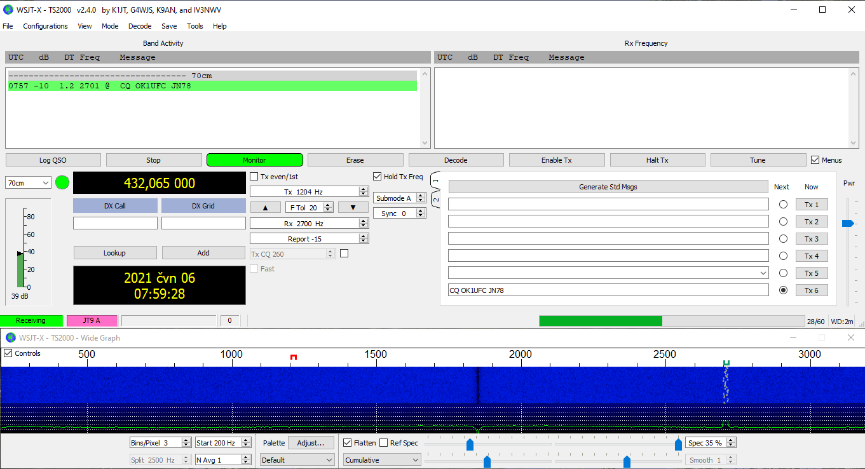Open the 70cm band dropdown
Viewport: 865px width, 469px height.
(x=28, y=183)
